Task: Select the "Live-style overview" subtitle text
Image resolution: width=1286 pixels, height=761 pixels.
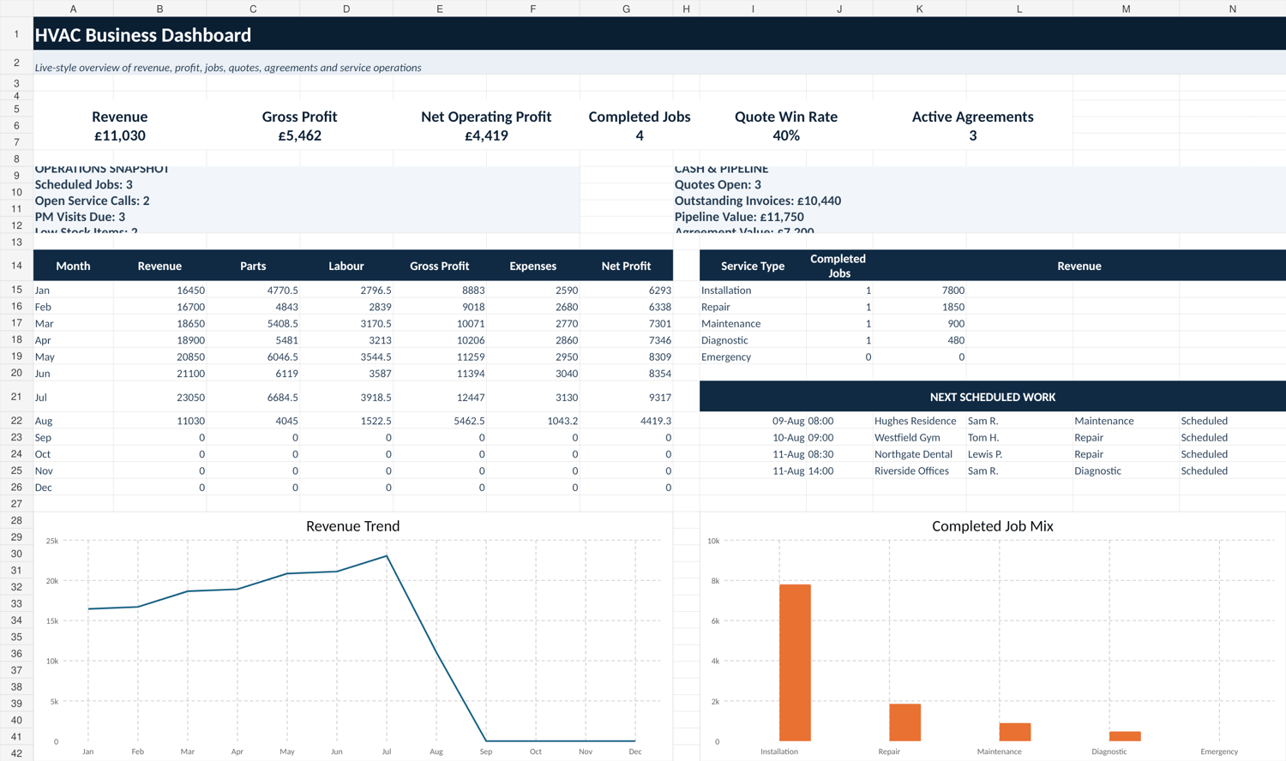Action: [x=228, y=68]
